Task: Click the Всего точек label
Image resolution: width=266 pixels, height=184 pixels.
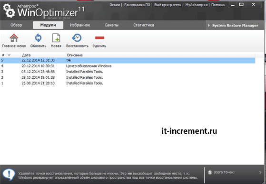Action: pyautogui.click(x=224, y=172)
